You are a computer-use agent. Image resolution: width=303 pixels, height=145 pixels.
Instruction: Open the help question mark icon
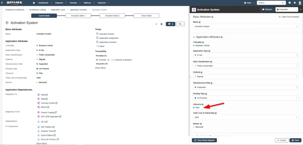(289, 3)
